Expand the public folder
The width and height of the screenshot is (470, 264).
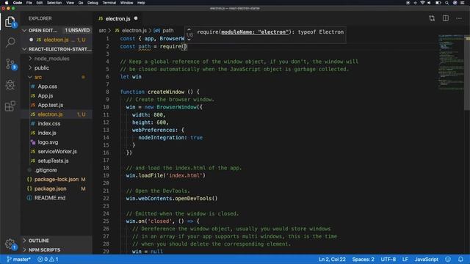coord(30,67)
